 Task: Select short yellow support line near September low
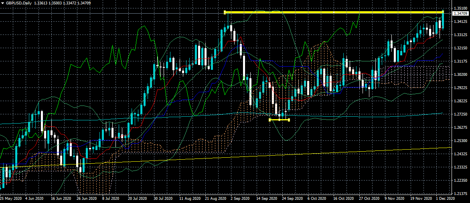280,120
